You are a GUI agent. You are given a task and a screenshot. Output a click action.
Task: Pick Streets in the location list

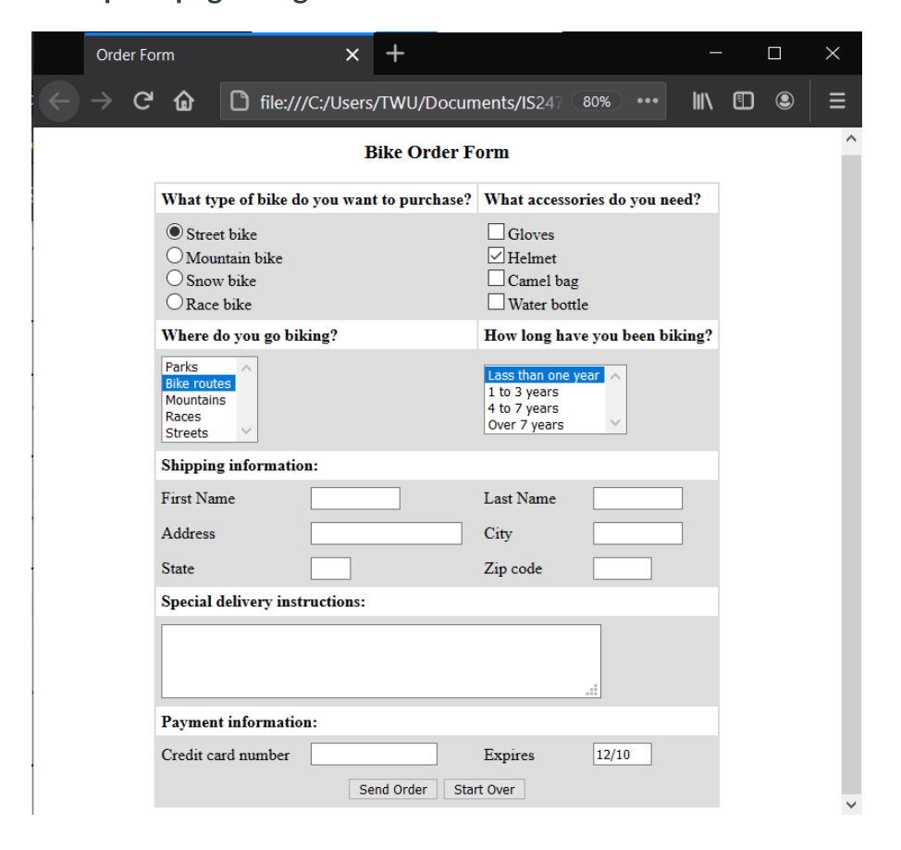coord(199,433)
